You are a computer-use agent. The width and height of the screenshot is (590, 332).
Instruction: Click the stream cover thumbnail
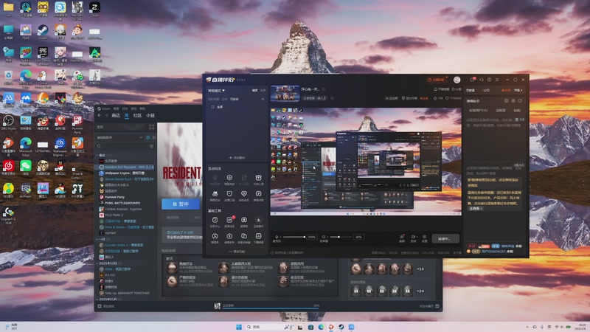click(x=285, y=94)
